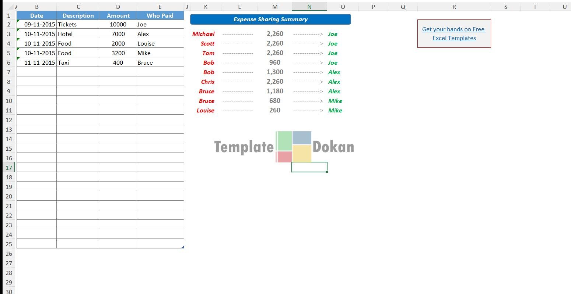Screen dimensions: 571x294
Task: Click the Tickets description cell
Action: click(x=78, y=24)
